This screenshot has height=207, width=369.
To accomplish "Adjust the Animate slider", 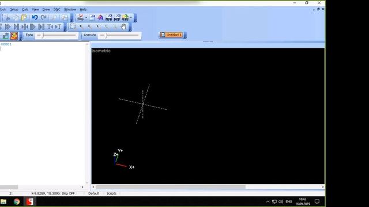I will point(119,36).
